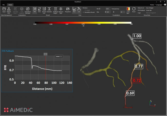The height and width of the screenshot is (116, 167).
Task: Select the FFR result view
Action: click(35, 10)
